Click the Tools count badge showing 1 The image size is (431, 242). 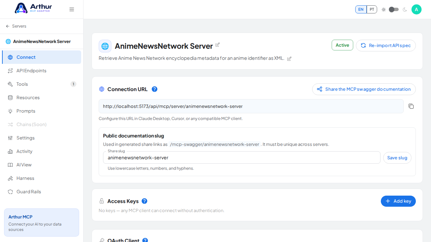coord(73,84)
